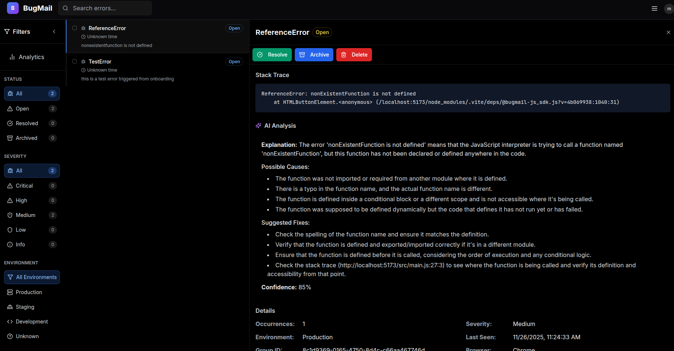Check the checkbox beside TestError
Screen dimensions: 674x351
tap(74, 61)
